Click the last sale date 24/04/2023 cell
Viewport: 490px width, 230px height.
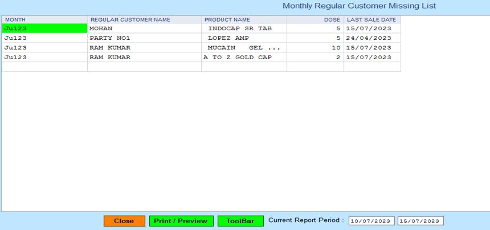point(371,38)
